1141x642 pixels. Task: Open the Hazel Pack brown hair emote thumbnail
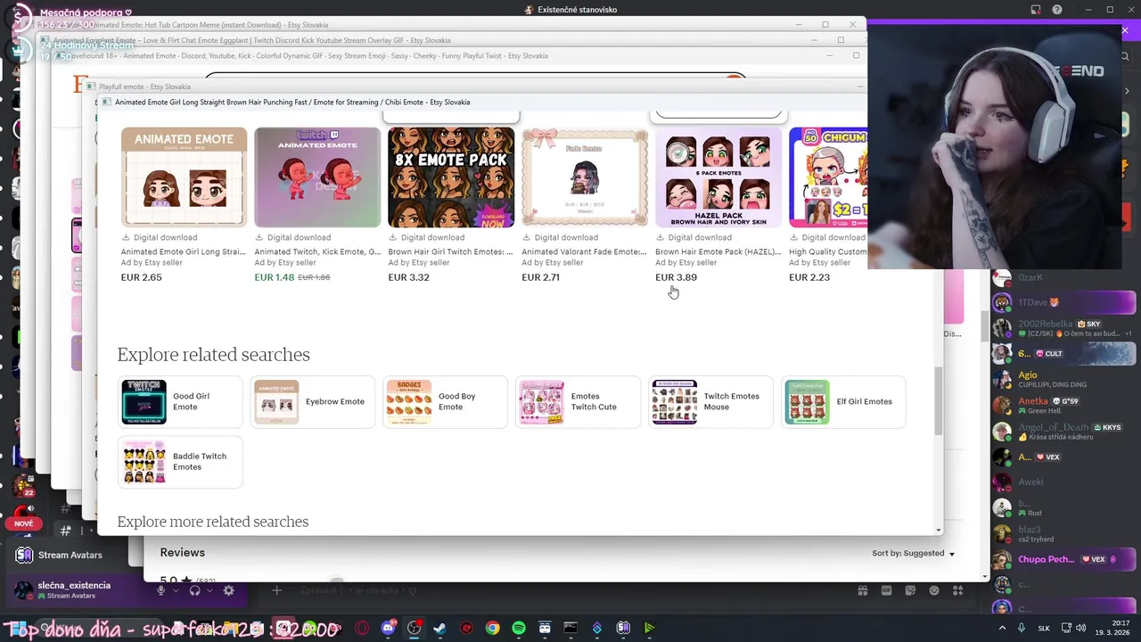(718, 177)
